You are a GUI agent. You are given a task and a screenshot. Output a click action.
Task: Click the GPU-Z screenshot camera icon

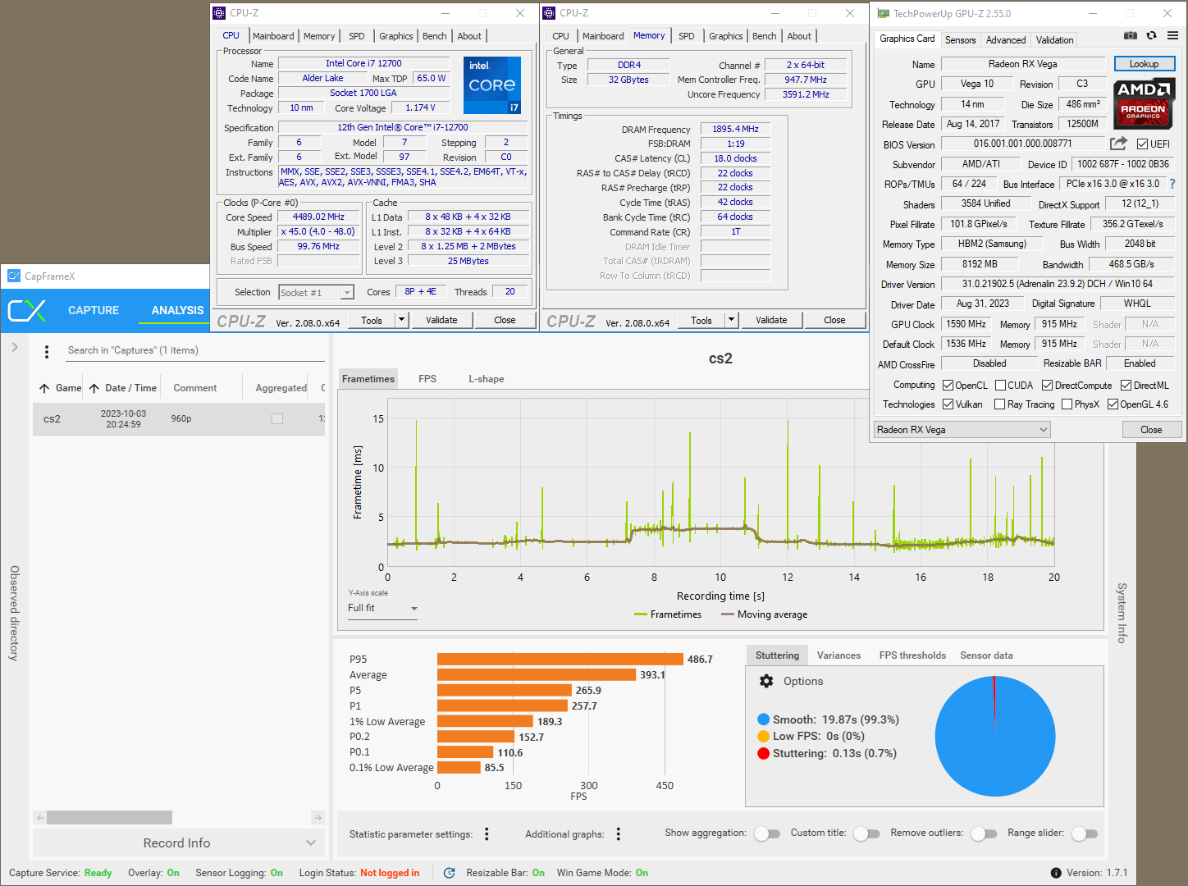1131,35
